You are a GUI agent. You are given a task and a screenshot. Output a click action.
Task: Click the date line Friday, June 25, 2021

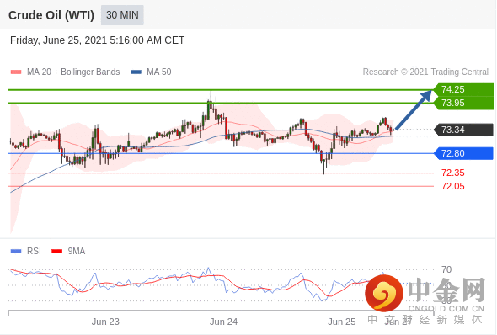pyautogui.click(x=98, y=40)
